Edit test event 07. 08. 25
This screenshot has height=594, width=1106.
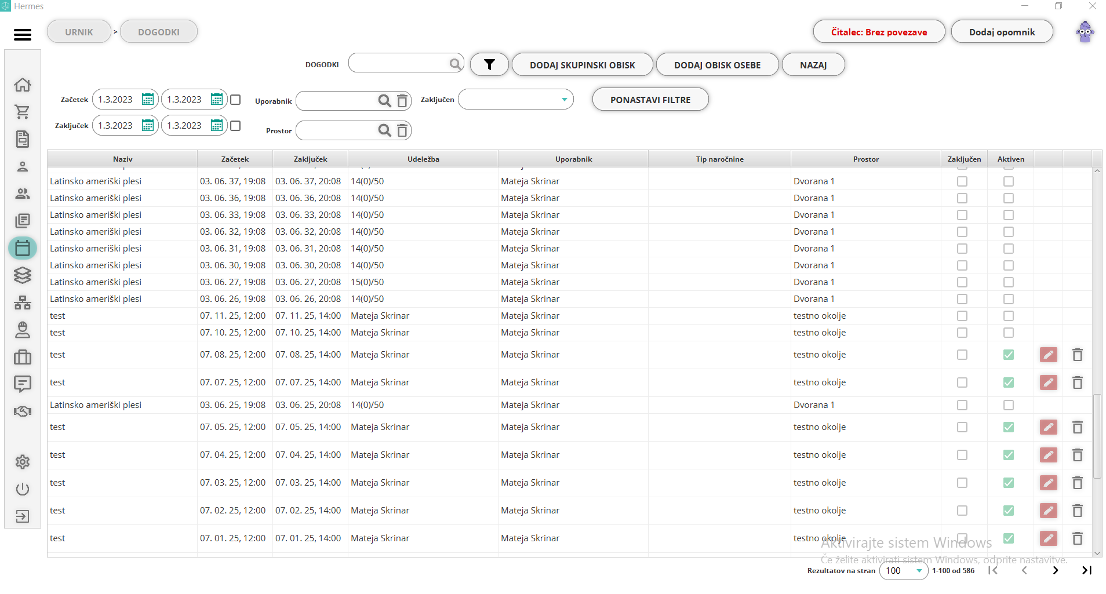1048,355
